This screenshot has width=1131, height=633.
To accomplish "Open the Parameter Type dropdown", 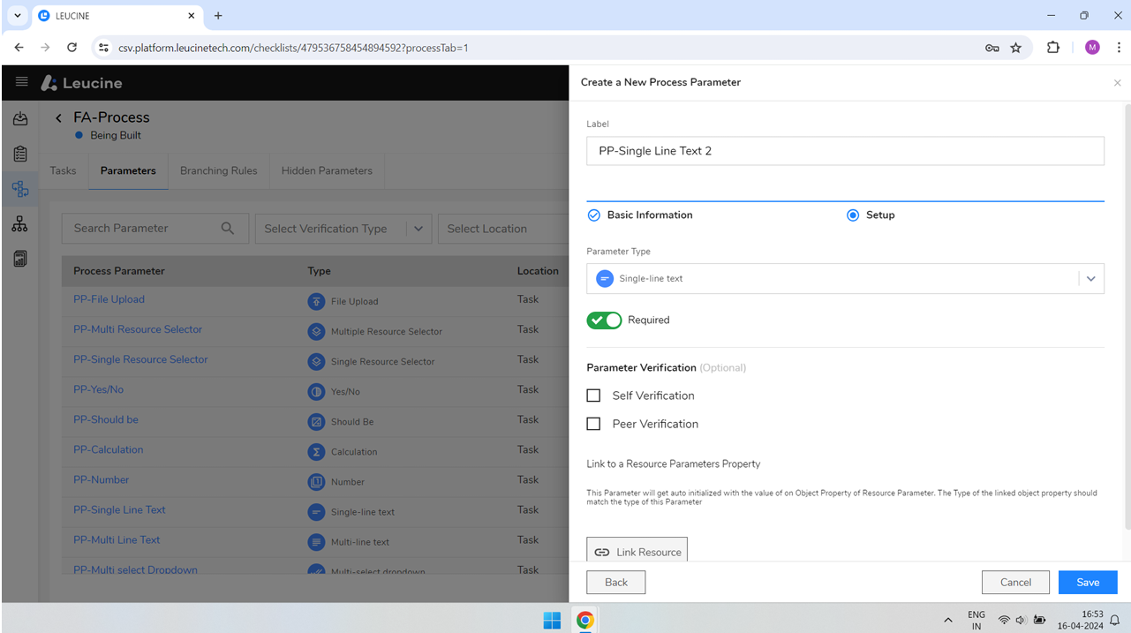I will click(x=845, y=278).
